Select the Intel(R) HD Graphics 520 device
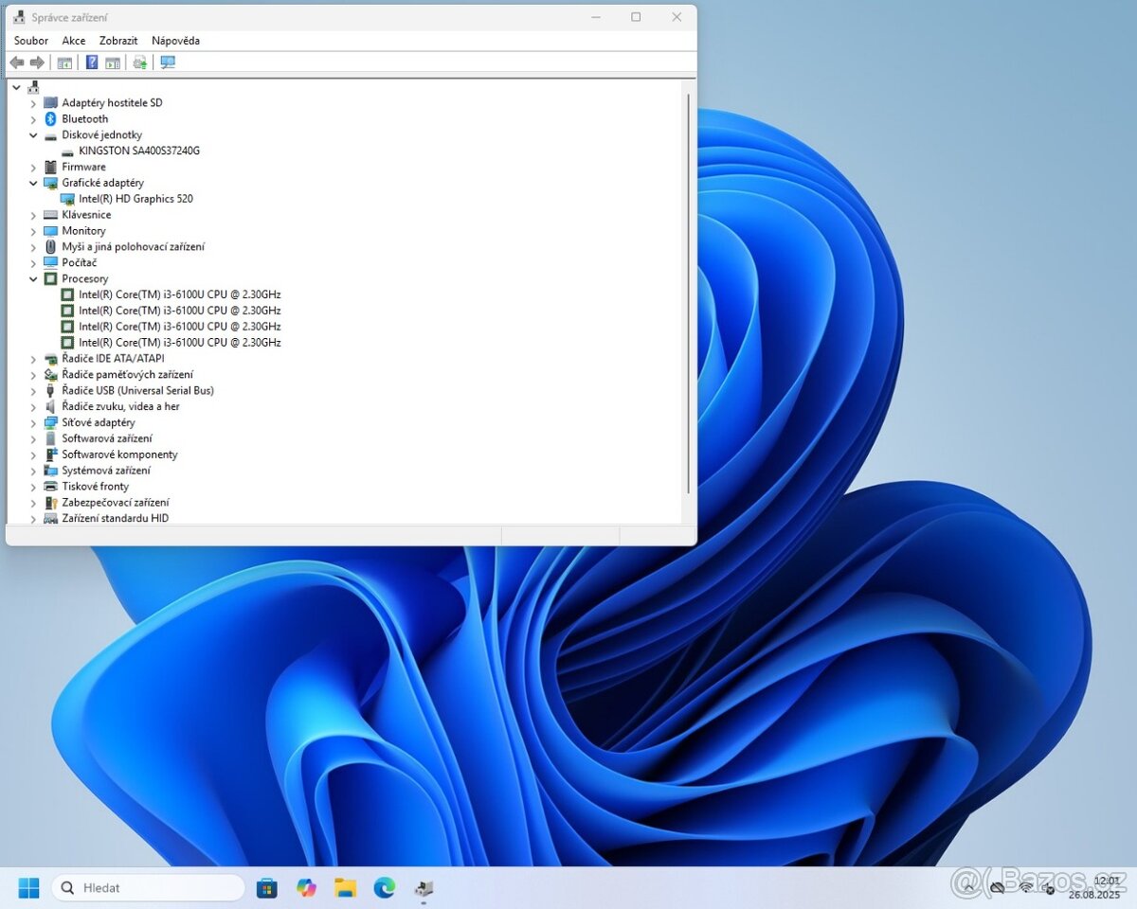The width and height of the screenshot is (1137, 909). pos(135,199)
